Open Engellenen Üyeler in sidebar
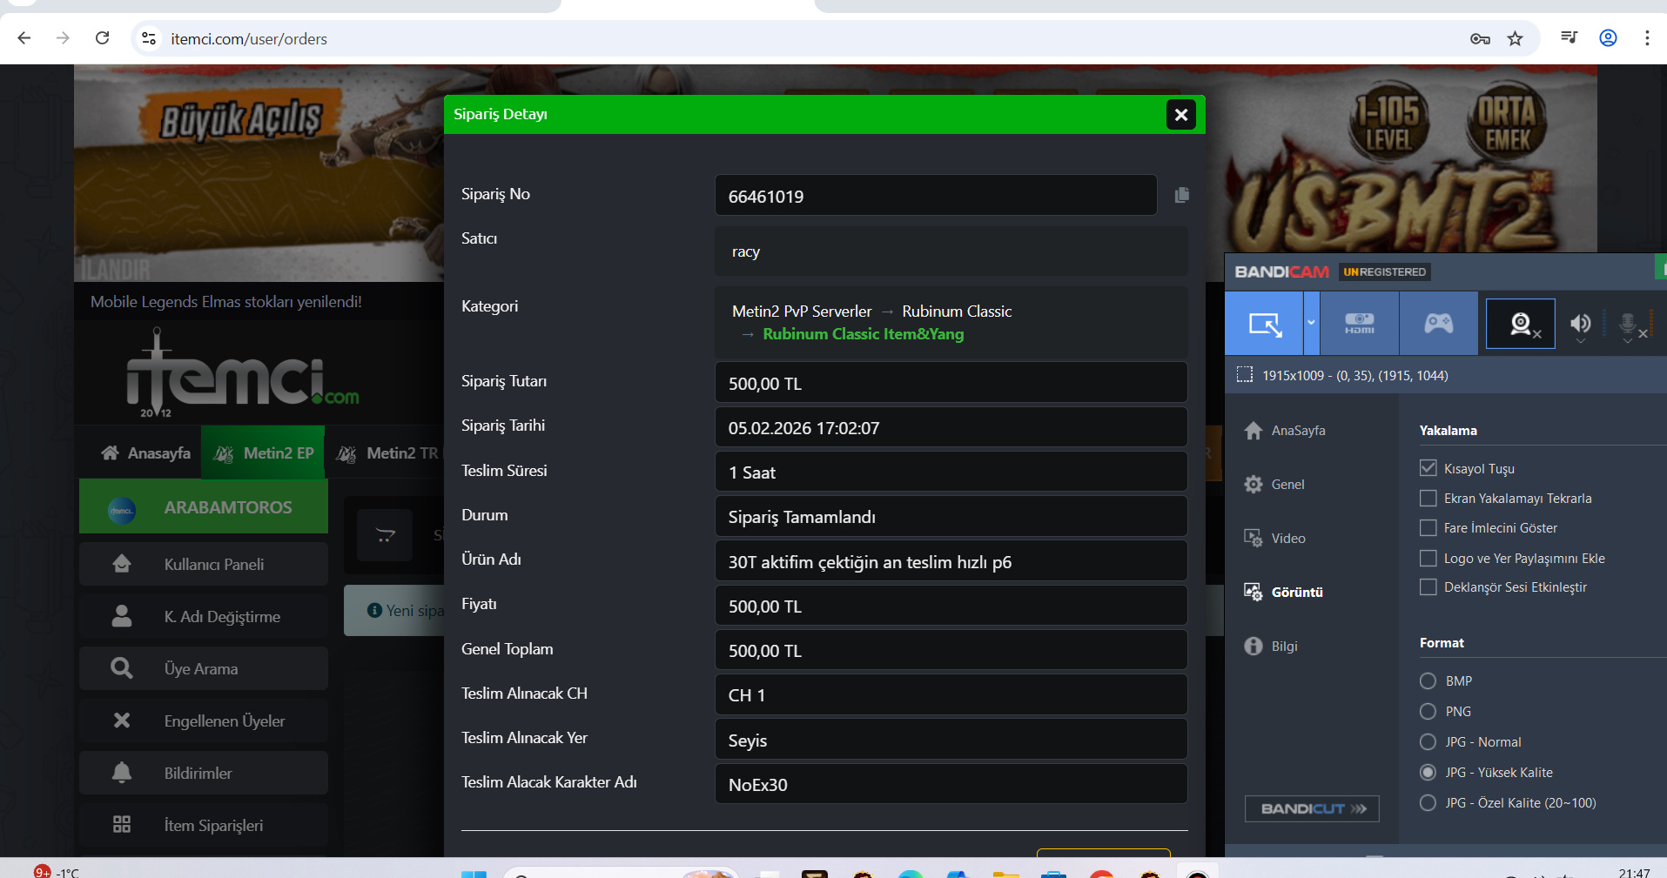The image size is (1667, 878). [204, 720]
